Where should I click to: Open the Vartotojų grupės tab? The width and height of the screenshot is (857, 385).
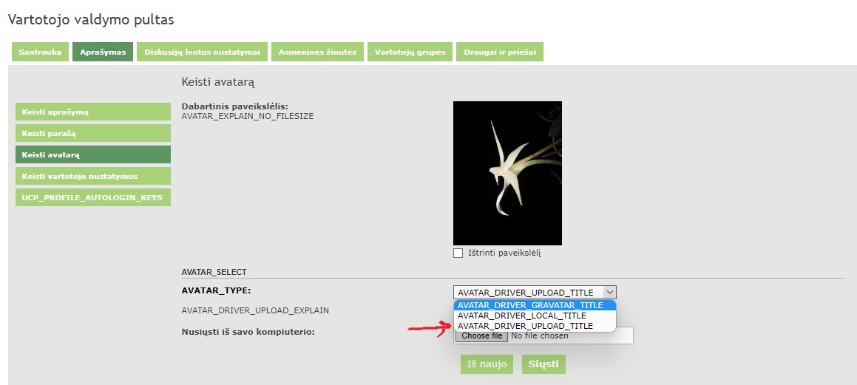tap(410, 52)
